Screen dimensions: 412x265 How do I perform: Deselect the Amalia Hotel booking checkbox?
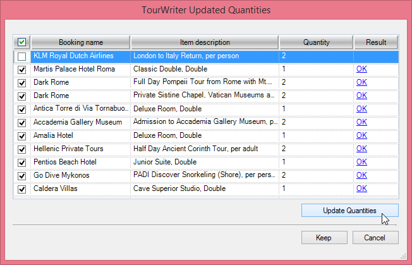[21, 136]
